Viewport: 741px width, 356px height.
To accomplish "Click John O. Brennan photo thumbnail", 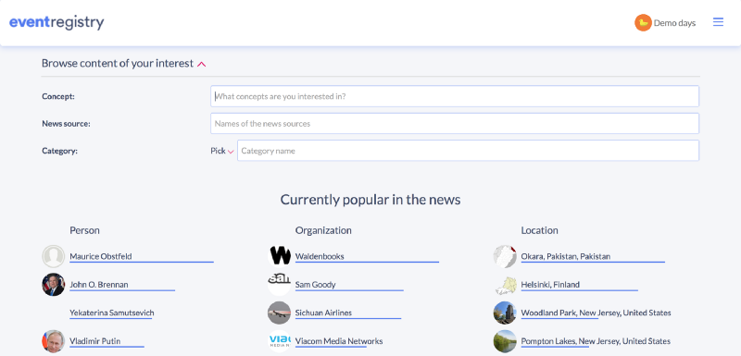I will [54, 285].
